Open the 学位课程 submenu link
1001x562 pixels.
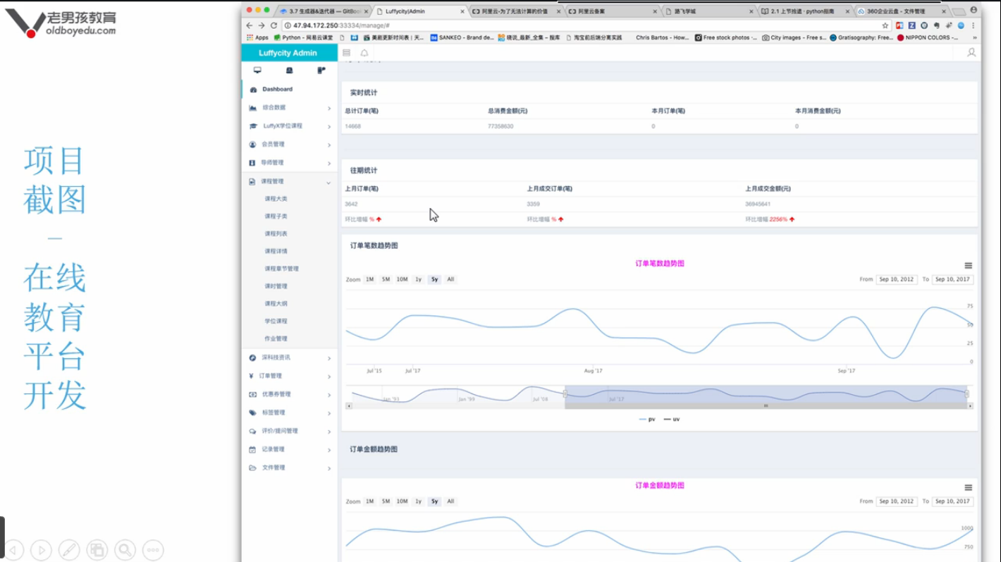click(x=276, y=321)
